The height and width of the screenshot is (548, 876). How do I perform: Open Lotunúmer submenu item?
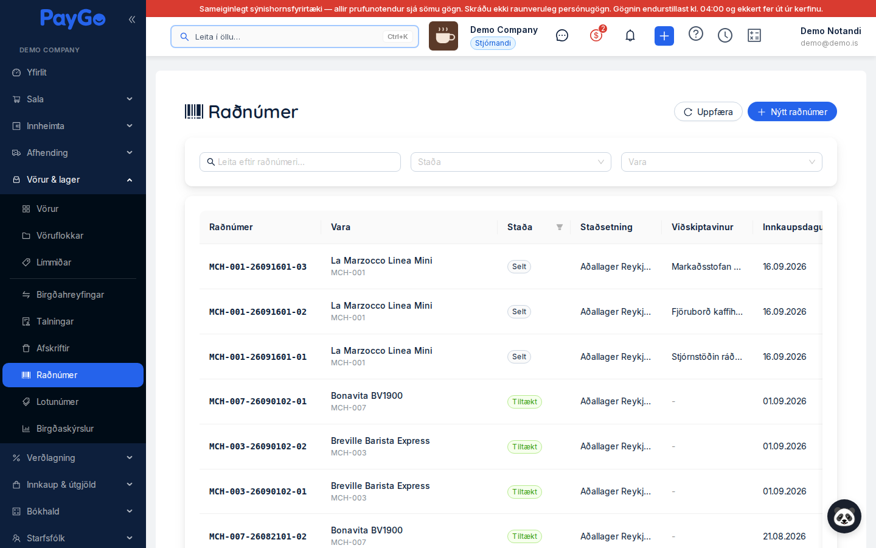tap(73, 402)
